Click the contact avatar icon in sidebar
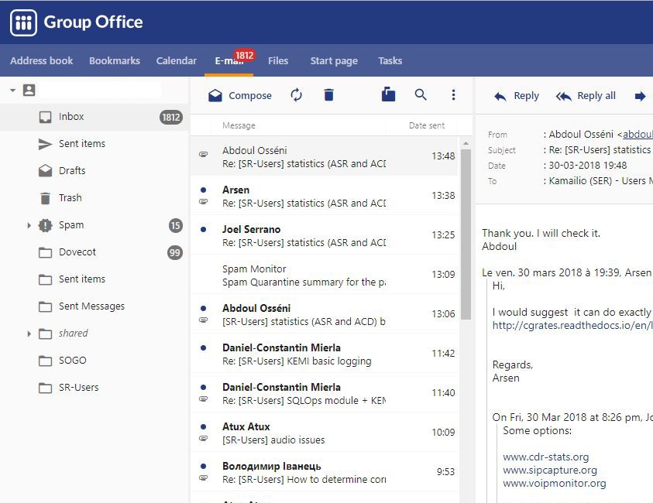 tap(28, 90)
